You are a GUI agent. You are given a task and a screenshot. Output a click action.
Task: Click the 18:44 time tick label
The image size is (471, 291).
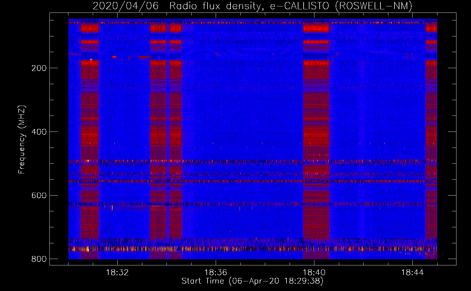412,273
